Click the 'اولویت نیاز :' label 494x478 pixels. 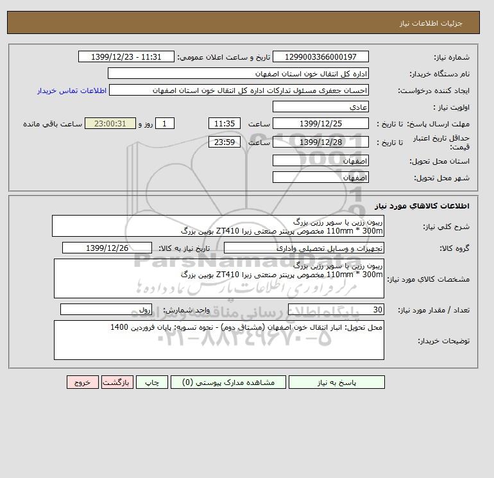[x=452, y=107]
